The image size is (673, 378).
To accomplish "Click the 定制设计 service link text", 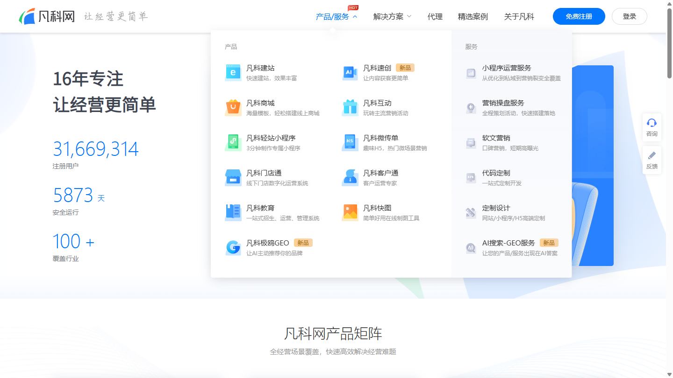I will [496, 208].
